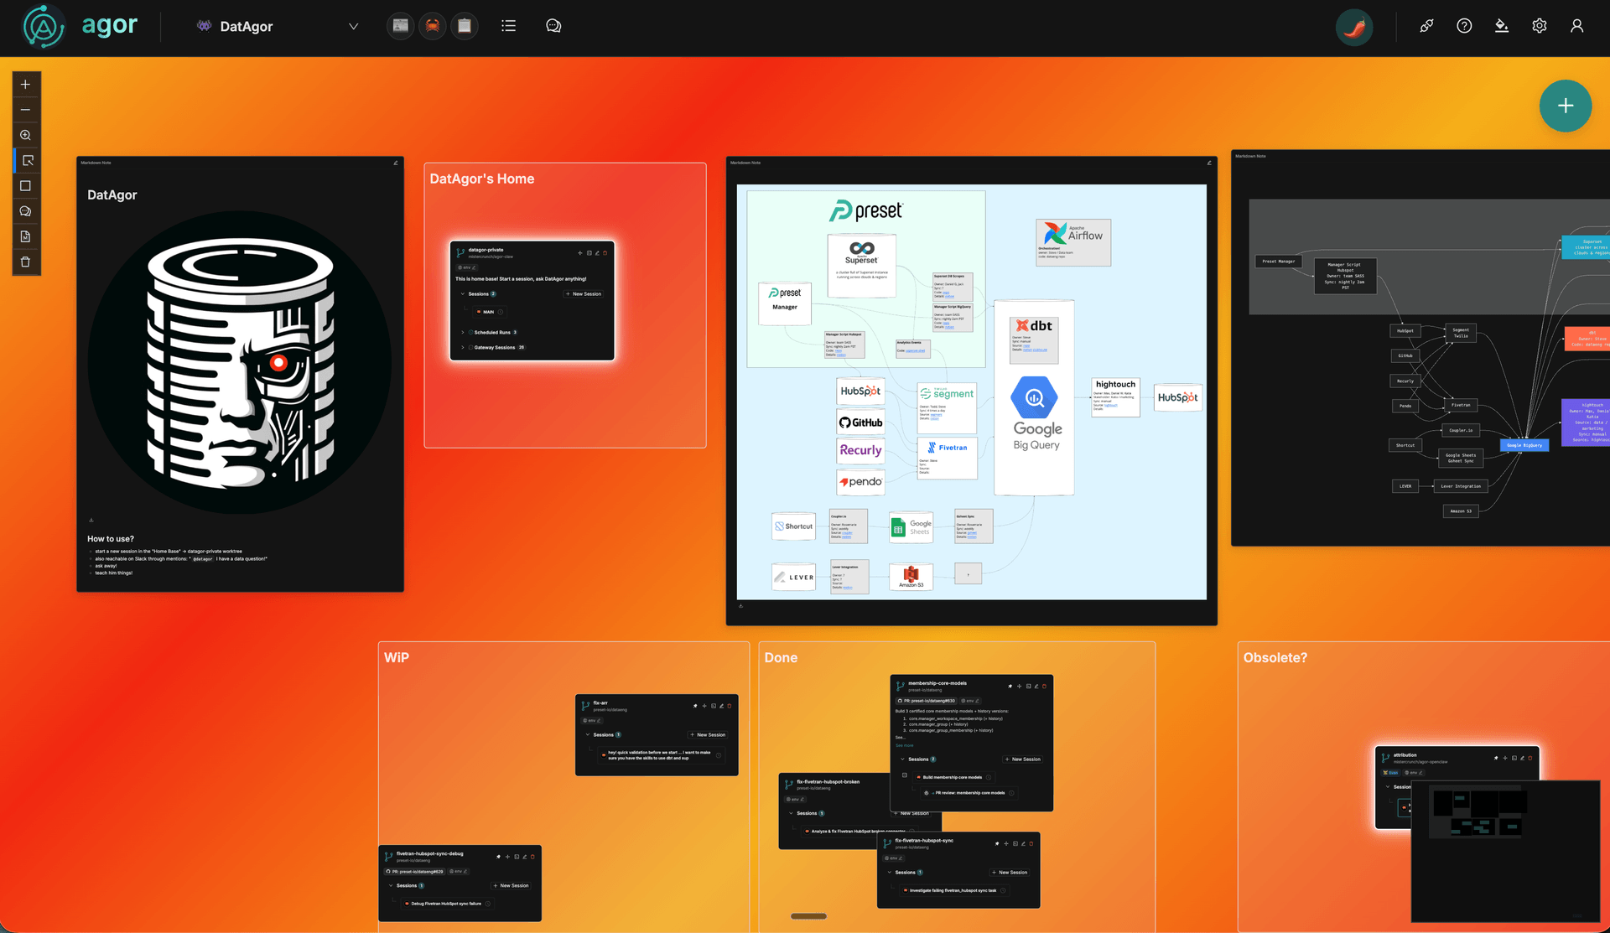Click the trash eraser tool
This screenshot has width=1610, height=933.
pos(25,262)
